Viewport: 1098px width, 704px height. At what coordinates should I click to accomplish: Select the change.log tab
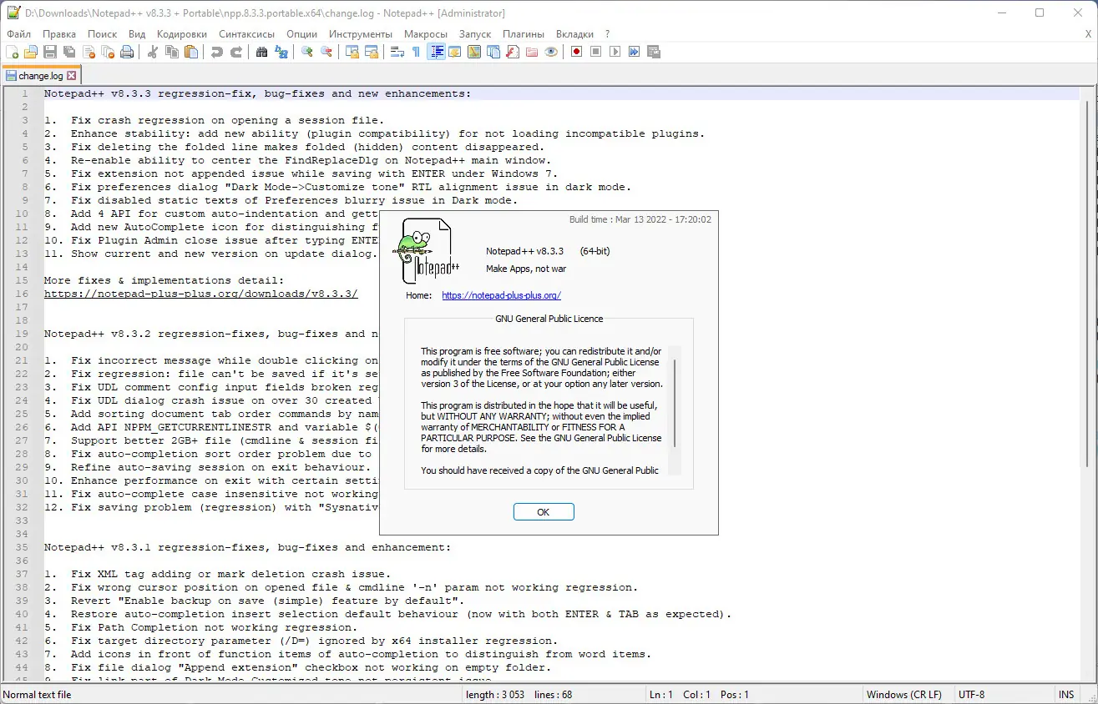40,75
